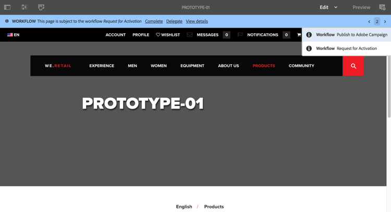Open the COMMUNITY nav item
The image size is (391, 212).
click(301, 66)
